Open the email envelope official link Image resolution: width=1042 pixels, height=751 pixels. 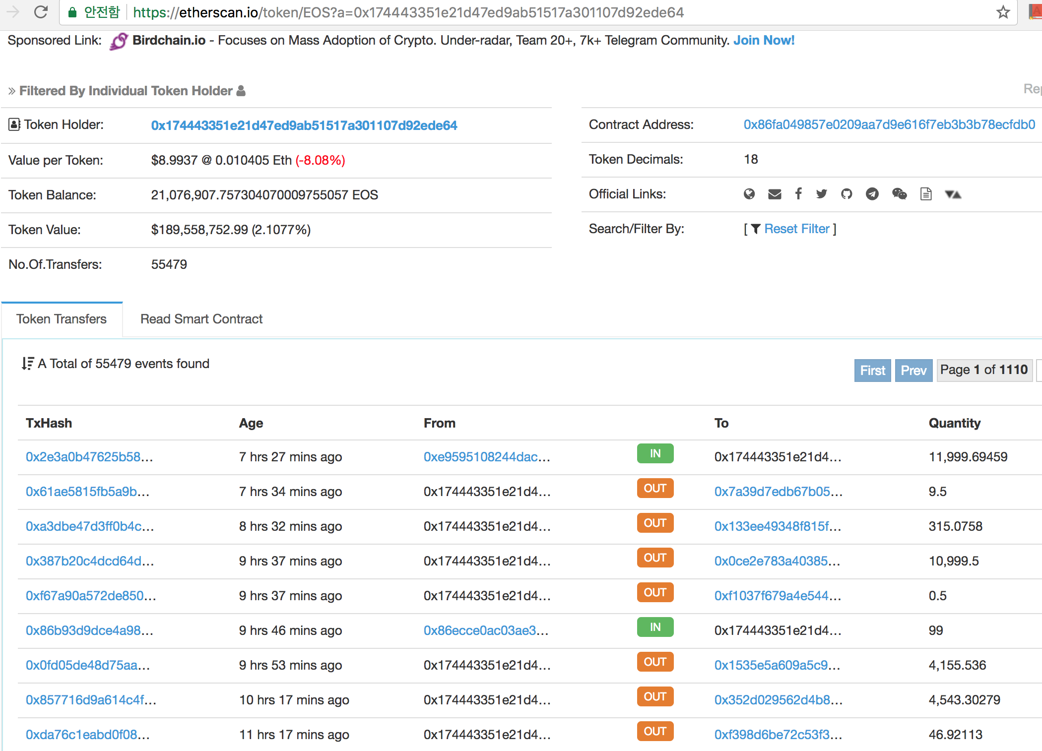tap(775, 194)
